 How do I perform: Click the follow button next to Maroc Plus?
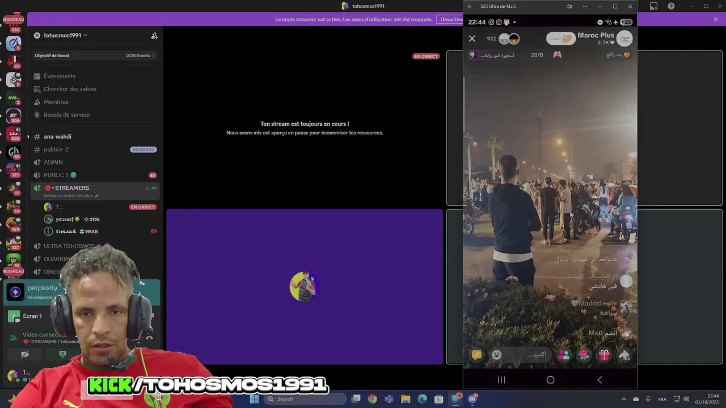560,39
